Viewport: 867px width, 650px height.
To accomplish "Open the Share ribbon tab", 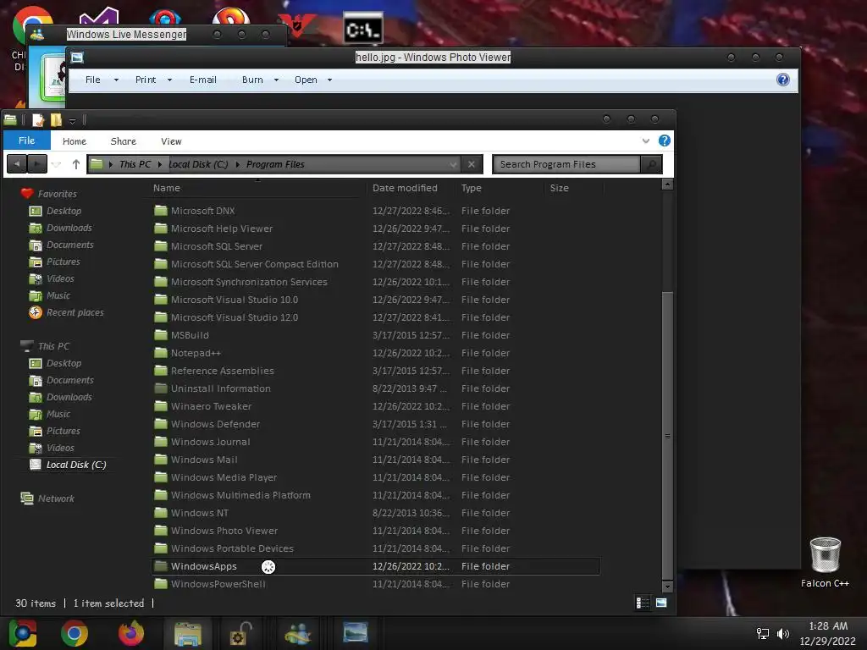I will tap(123, 141).
